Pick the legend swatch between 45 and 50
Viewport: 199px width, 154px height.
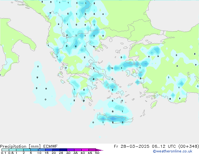(92, 150)
